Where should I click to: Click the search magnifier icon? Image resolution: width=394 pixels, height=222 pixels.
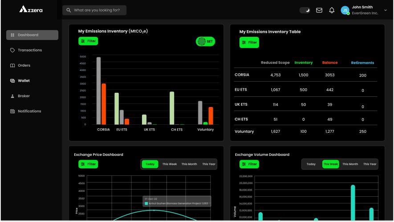(x=69, y=10)
